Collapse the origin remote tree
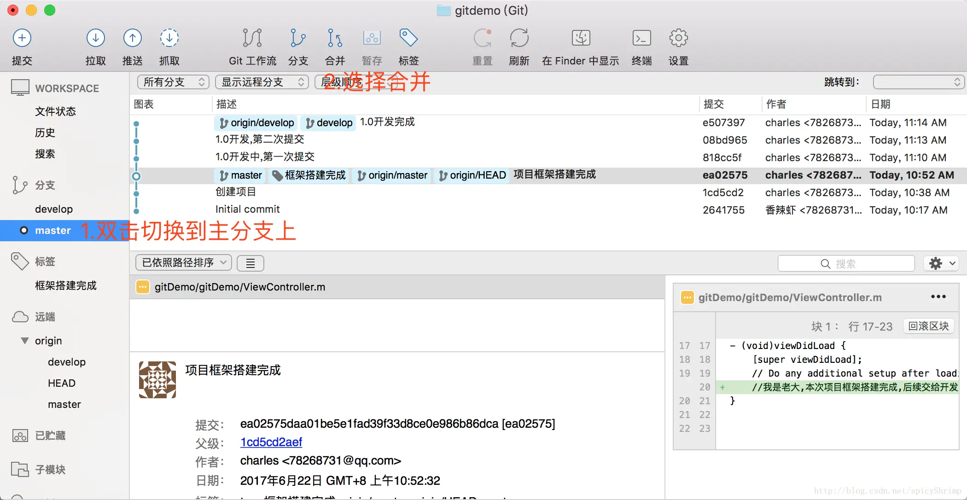967x500 pixels. pyautogui.click(x=25, y=341)
